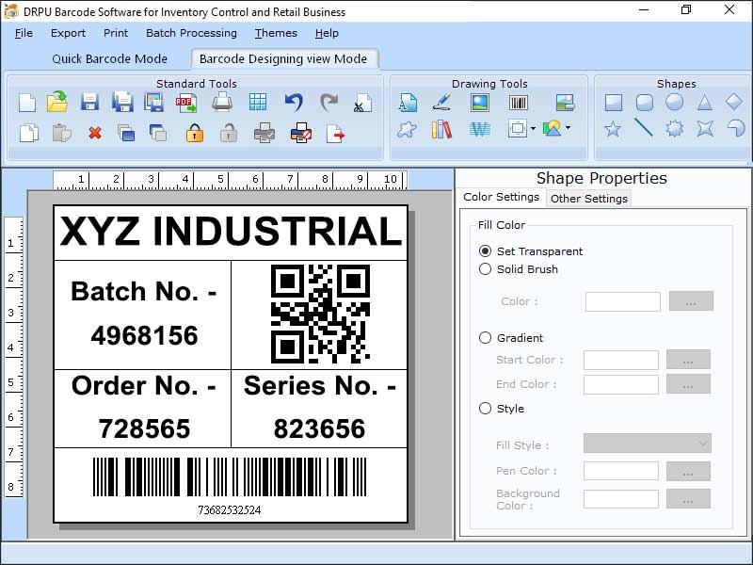The image size is (753, 565).
Task: Select the Line shape tool
Action: pos(644,127)
